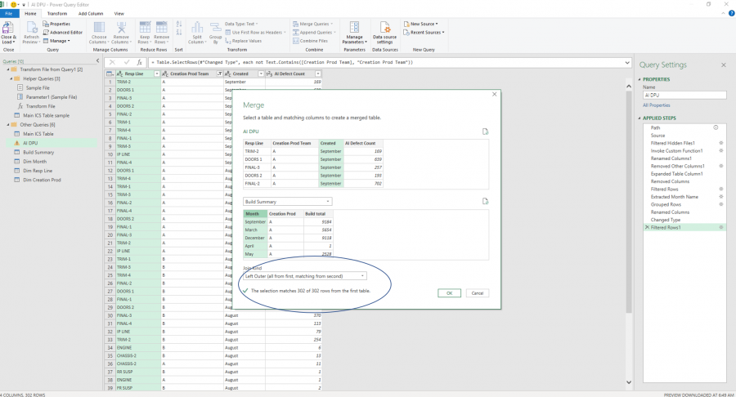Open the Created column filter dropdown

[261, 74]
